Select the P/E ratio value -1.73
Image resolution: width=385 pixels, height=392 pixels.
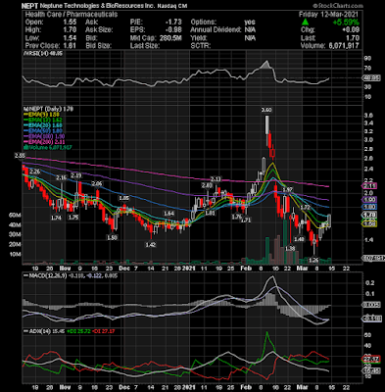173,22
